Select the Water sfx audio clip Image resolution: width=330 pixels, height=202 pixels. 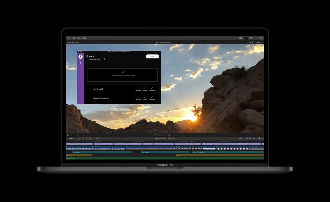[79, 155]
